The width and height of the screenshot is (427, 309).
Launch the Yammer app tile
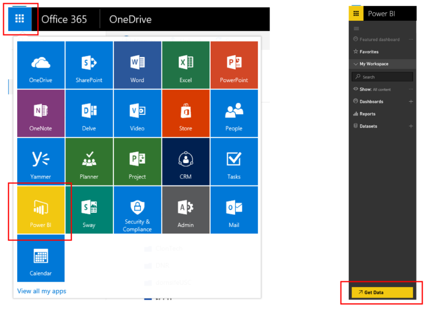[41, 162]
